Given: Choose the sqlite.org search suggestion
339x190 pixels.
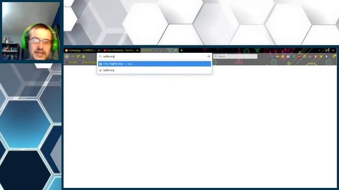Looking at the screenshot, I should coord(154,70).
